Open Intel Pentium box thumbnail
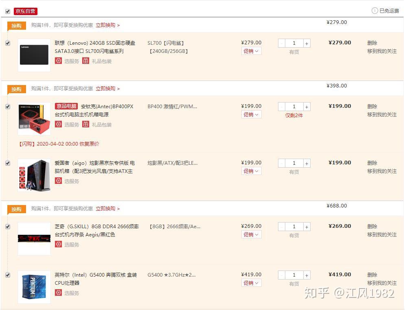This screenshot has width=405, height=310. (34, 287)
